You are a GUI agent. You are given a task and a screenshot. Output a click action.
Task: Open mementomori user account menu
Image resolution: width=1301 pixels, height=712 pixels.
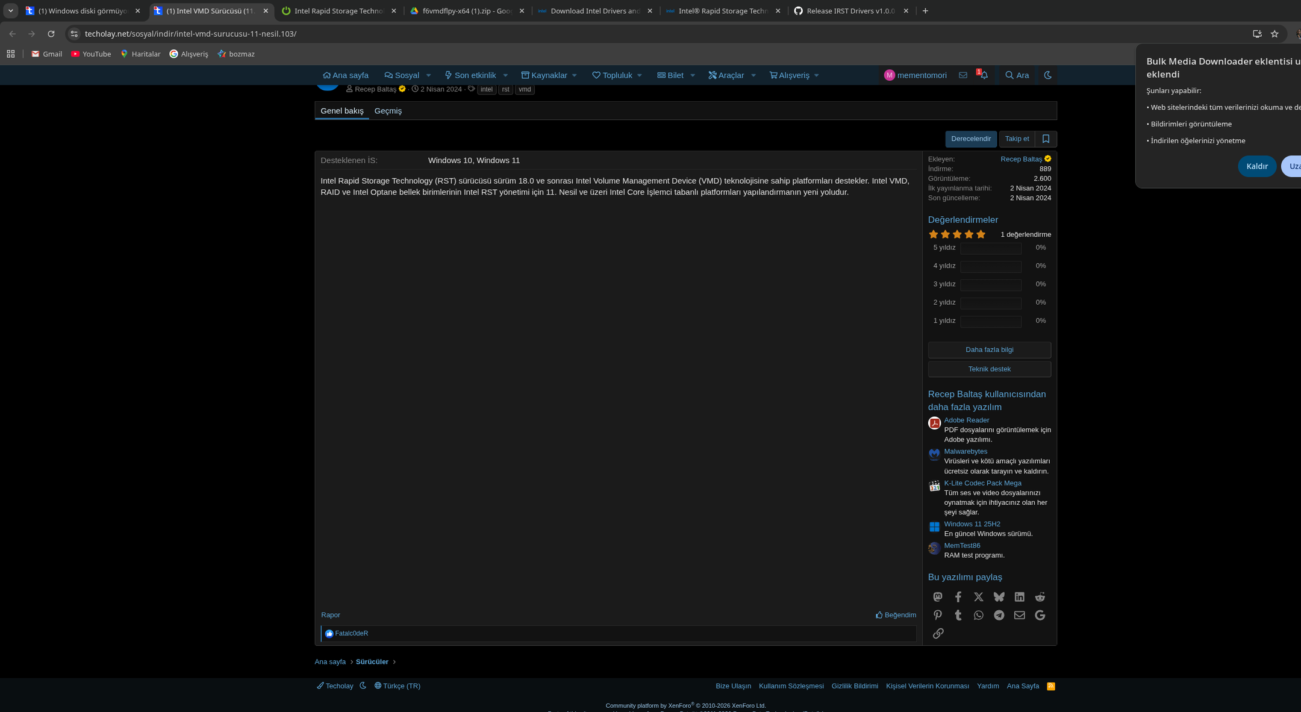(x=916, y=75)
